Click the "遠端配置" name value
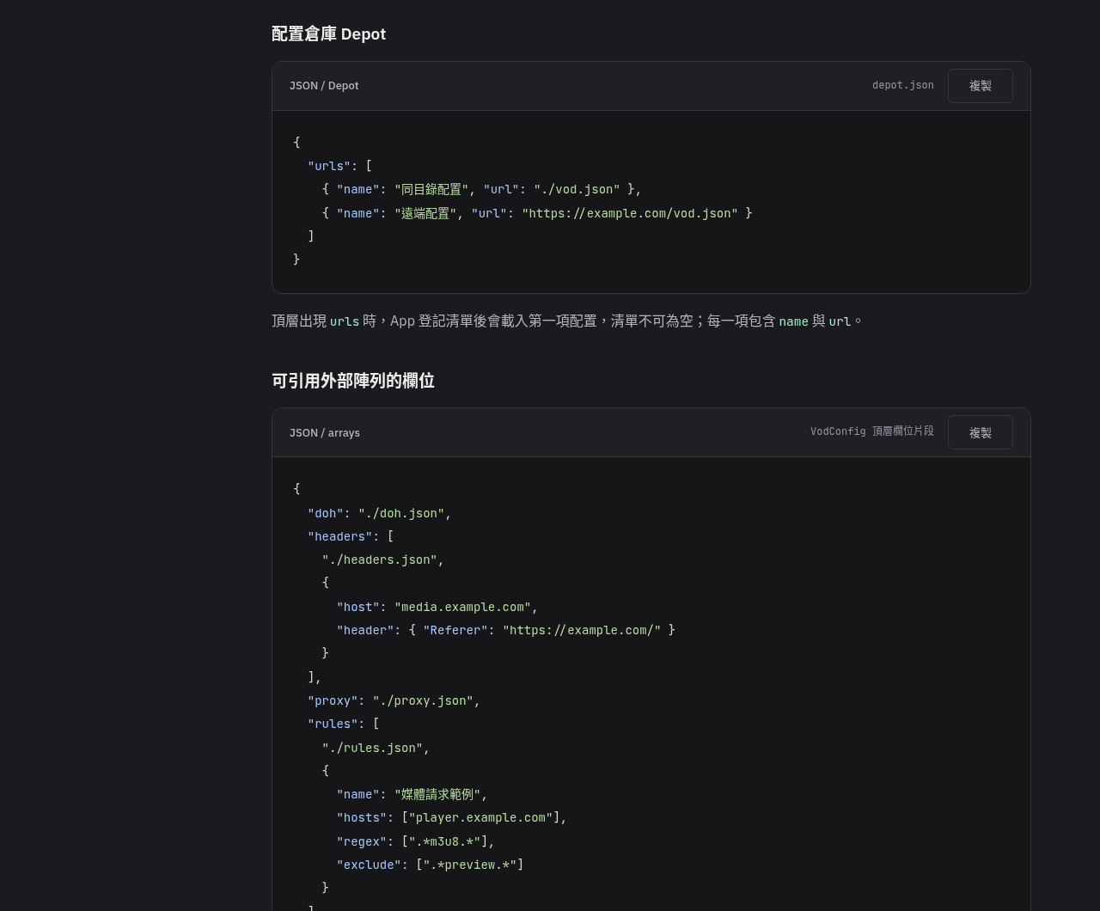1100x911 pixels. pos(425,213)
